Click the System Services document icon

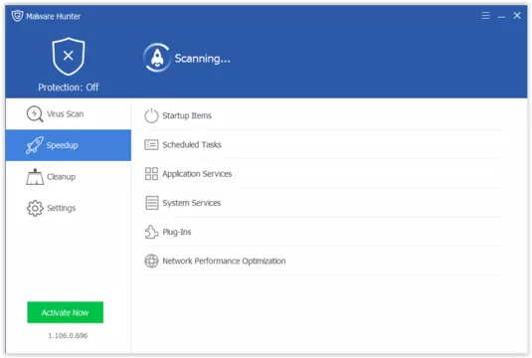(x=152, y=203)
